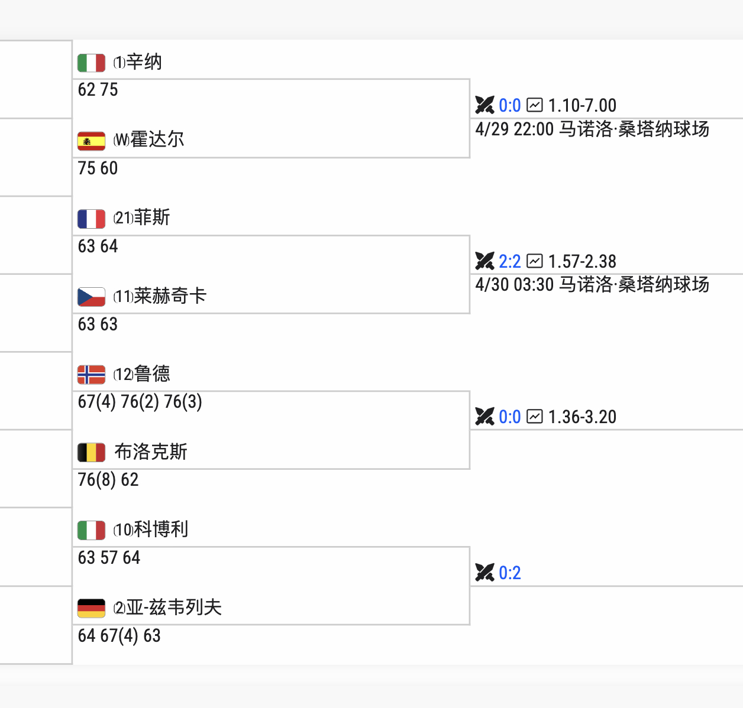The image size is (743, 708).
Task: Click the Italian flag beside 辛纳
Action: coord(91,63)
